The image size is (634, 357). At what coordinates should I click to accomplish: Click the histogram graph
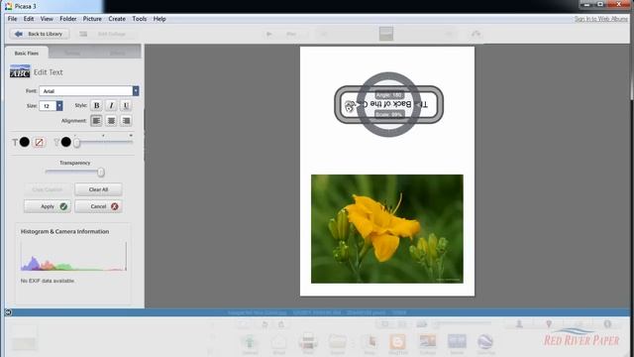tap(73, 256)
